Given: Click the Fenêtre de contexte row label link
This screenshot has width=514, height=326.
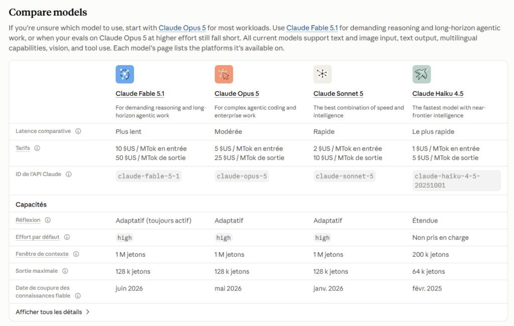Looking at the screenshot, I should [42, 254].
